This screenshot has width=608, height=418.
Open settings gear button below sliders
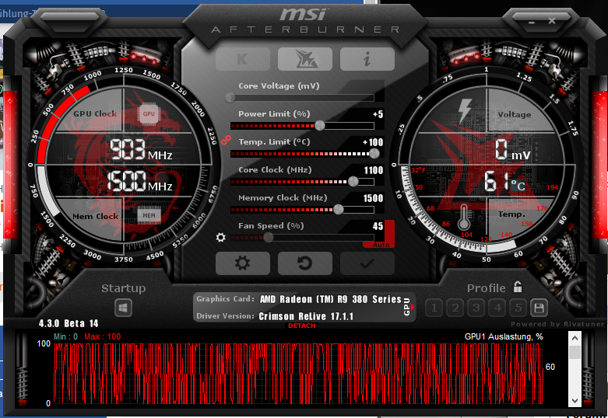pos(243,263)
